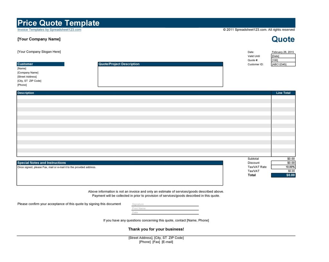
Task: Click inside the Quote/Project Description box
Action: click(160, 76)
